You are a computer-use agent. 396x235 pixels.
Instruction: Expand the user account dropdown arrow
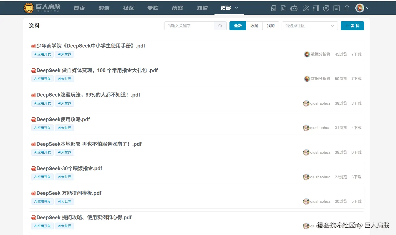point(368,8)
